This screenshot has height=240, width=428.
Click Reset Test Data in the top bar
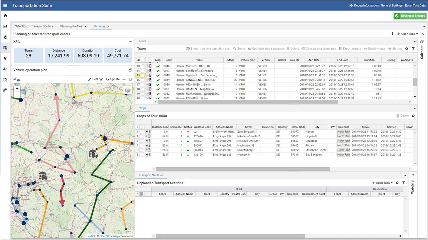click(415, 5)
